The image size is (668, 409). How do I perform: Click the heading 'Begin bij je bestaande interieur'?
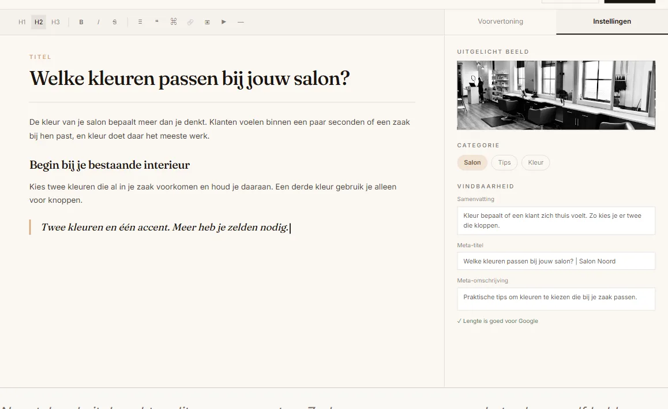(110, 165)
